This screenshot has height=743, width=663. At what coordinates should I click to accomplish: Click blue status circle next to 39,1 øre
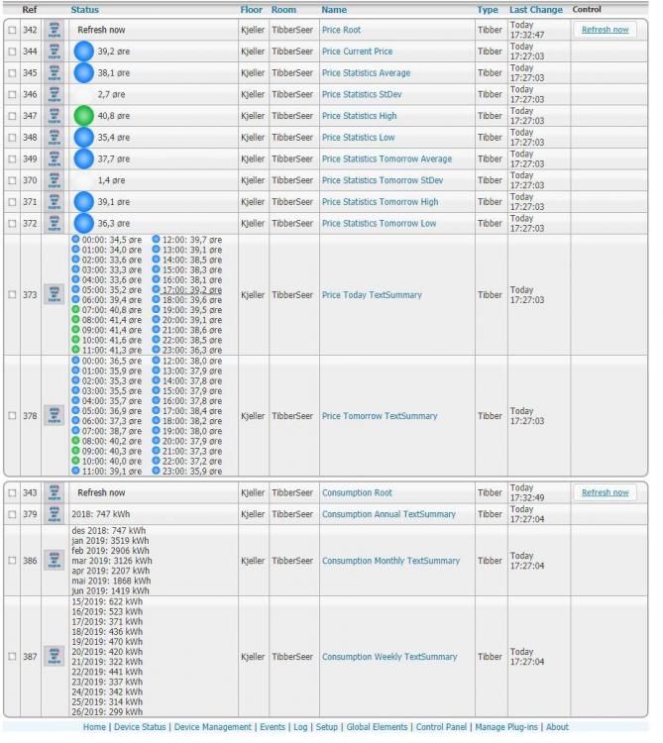click(84, 202)
